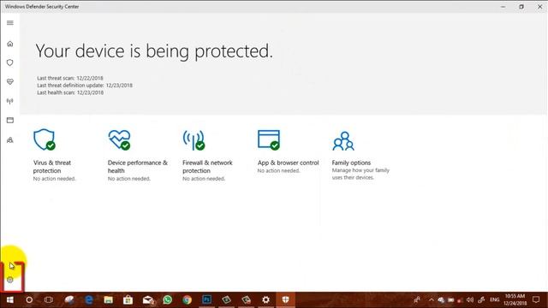Open the Windows Start menu
This screenshot has height=308, width=548.
(9, 300)
